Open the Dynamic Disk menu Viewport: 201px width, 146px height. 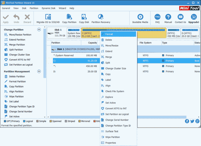click(49, 8)
